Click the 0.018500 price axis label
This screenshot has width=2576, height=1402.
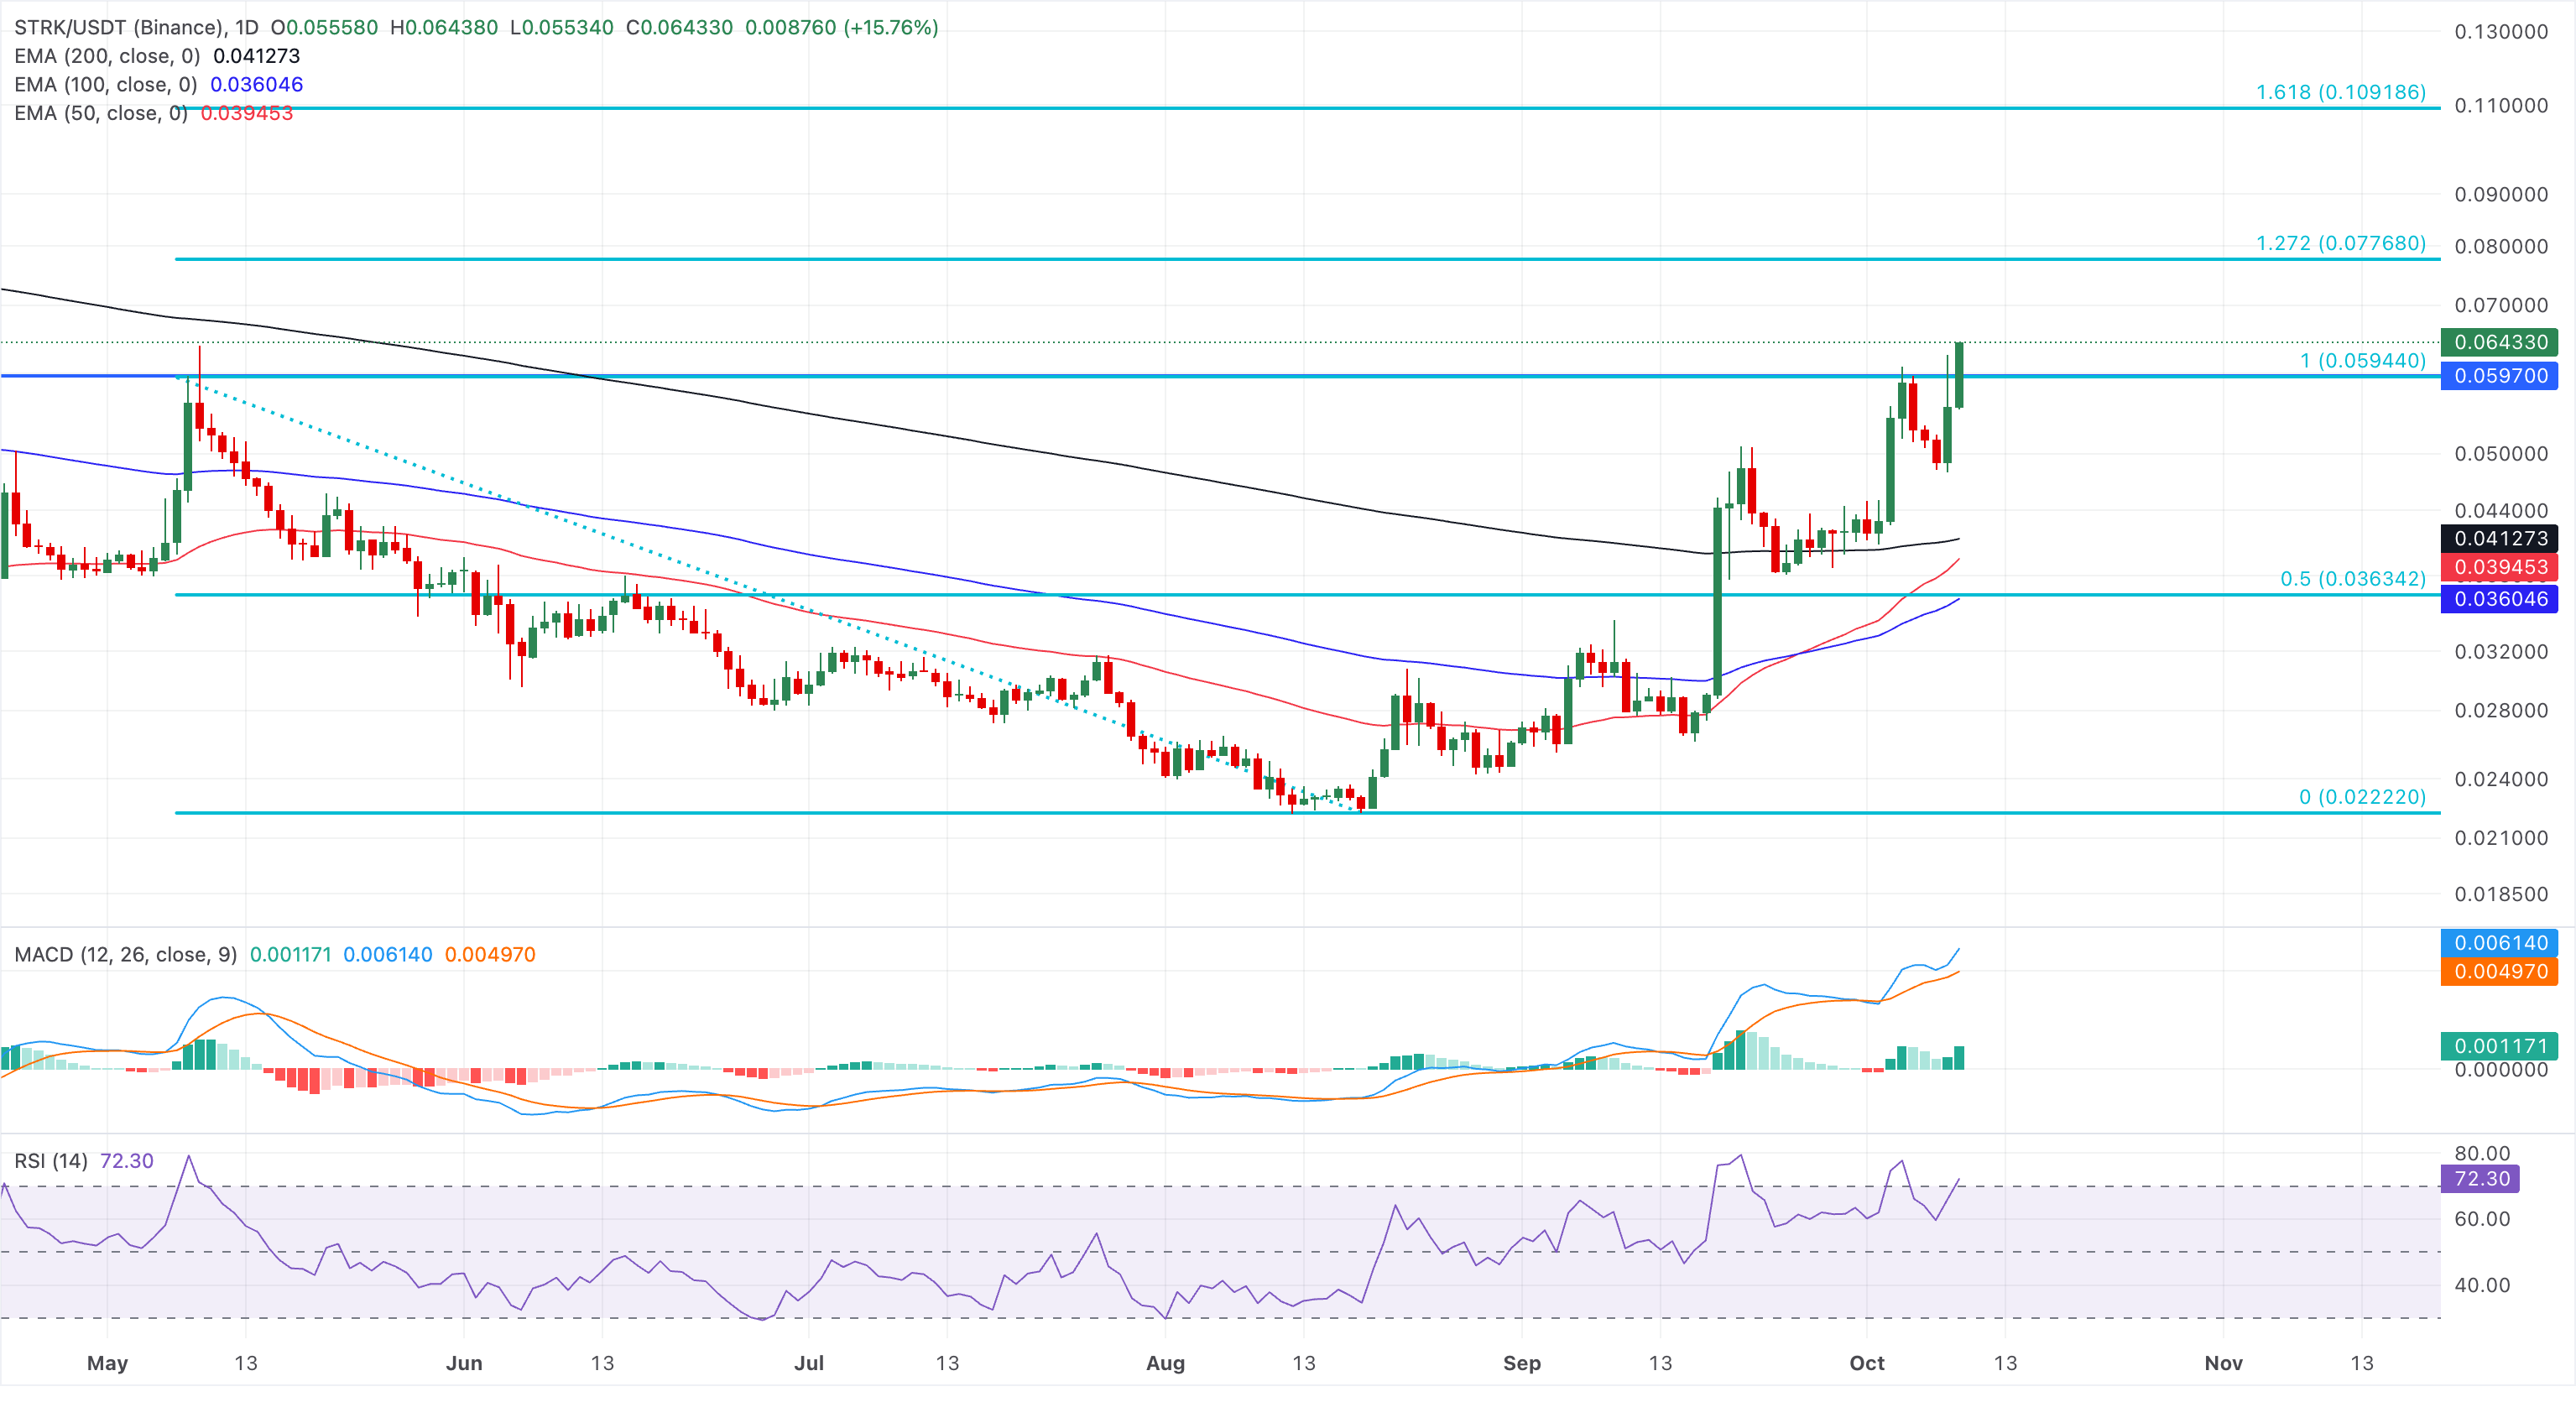tap(2501, 894)
